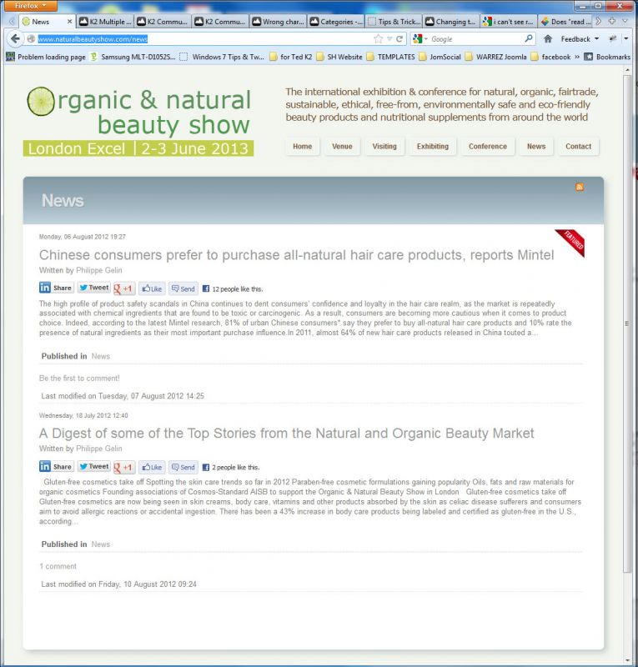This screenshot has width=638, height=667.
Task: Open the News navigation button
Action: pyautogui.click(x=536, y=147)
